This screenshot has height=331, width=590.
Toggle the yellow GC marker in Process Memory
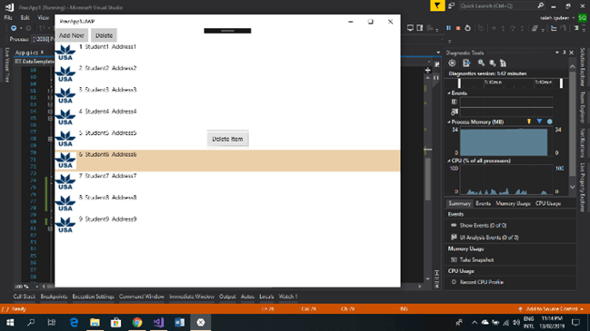pos(529,122)
